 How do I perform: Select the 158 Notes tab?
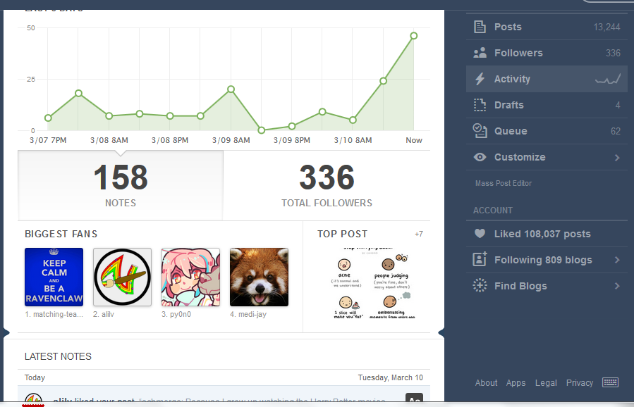(121, 185)
